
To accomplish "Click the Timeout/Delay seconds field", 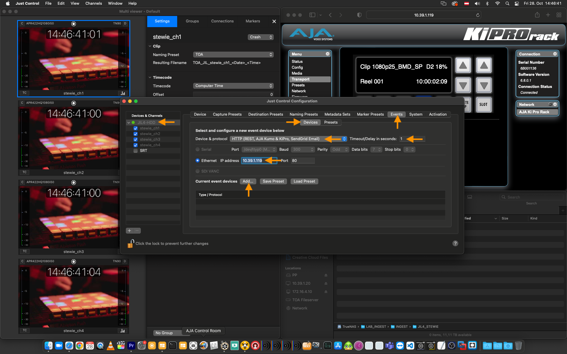I will tap(412, 139).
